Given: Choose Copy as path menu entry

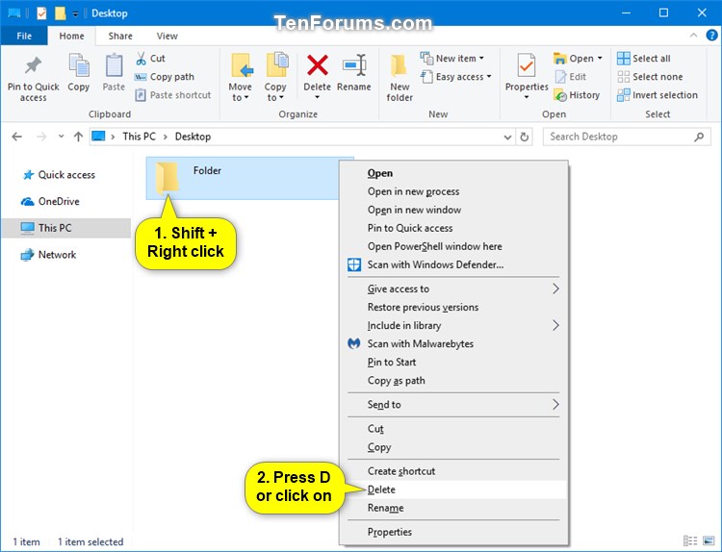Looking at the screenshot, I should tap(453, 381).
